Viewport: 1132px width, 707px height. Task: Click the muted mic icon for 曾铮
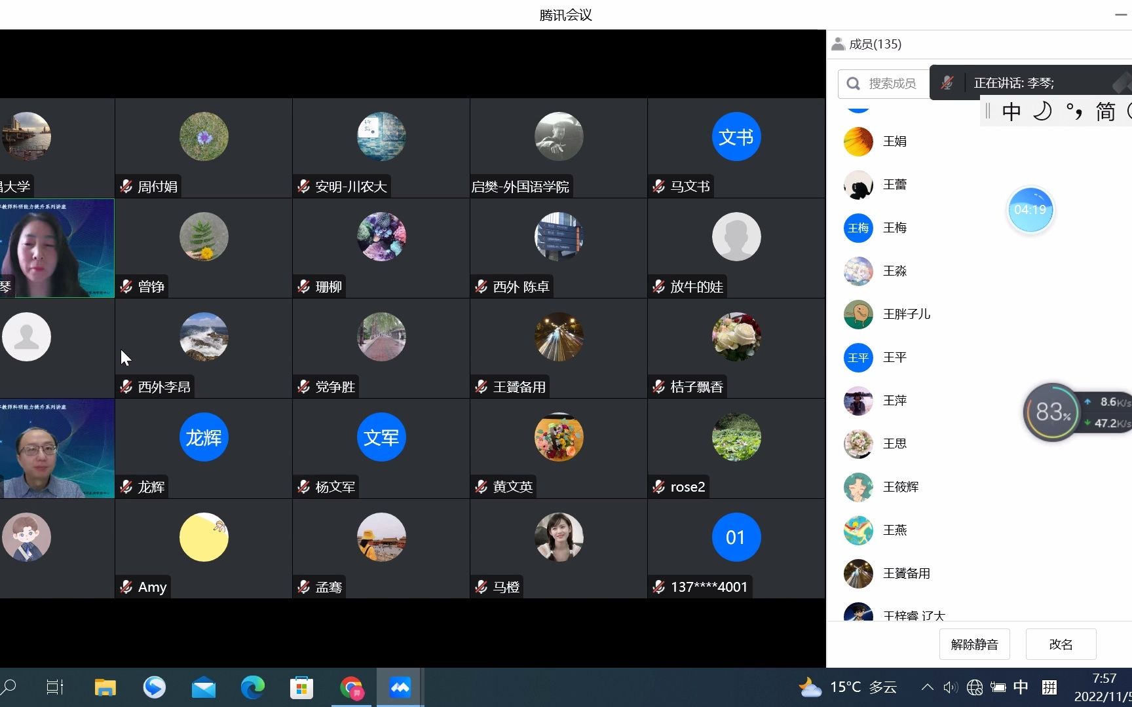[x=126, y=287]
